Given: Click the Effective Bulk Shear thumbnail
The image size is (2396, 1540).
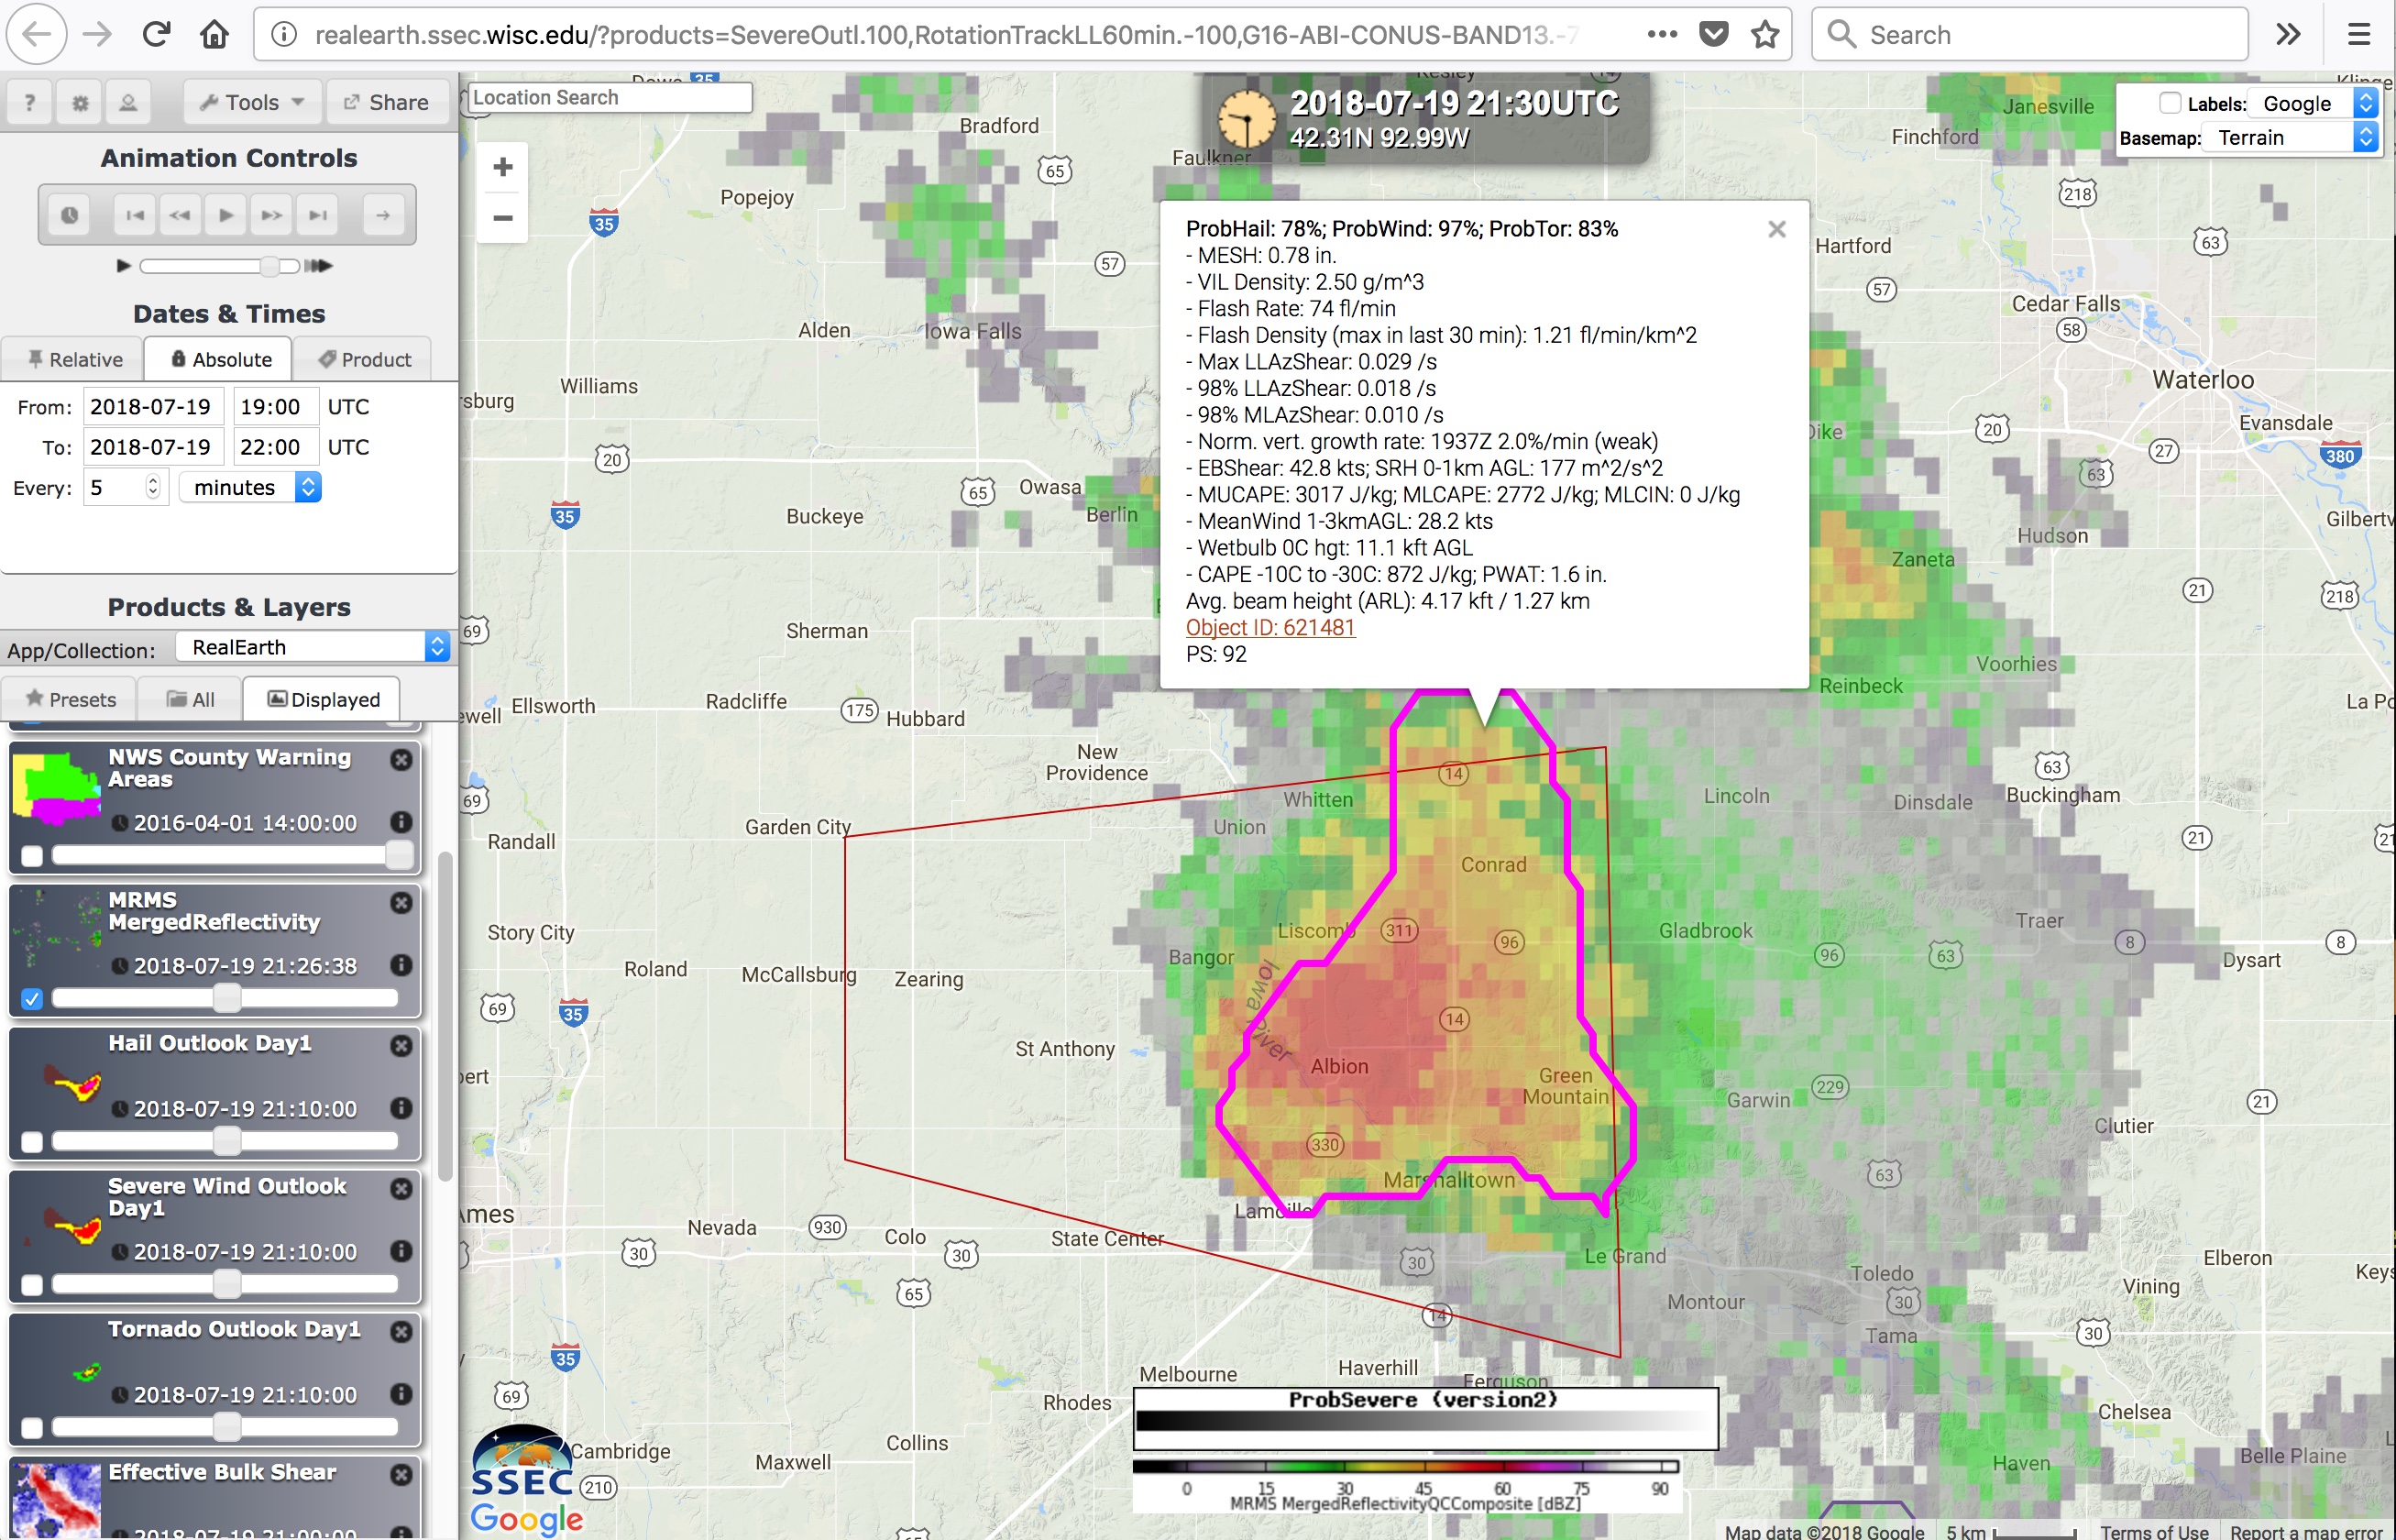Looking at the screenshot, I should (x=56, y=1500).
